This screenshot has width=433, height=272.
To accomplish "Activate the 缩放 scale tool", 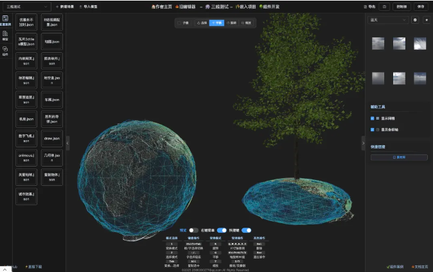I will (246, 23).
